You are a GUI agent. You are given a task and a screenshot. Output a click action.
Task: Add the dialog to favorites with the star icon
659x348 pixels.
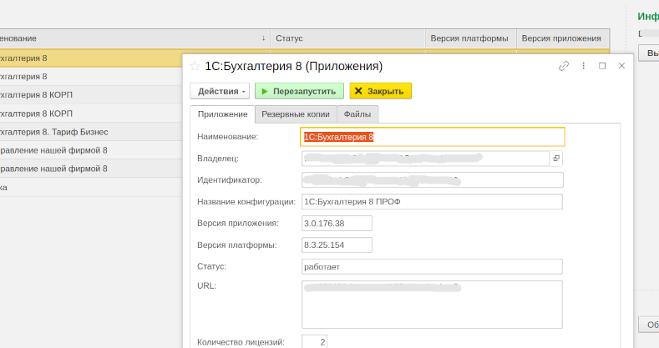(195, 66)
